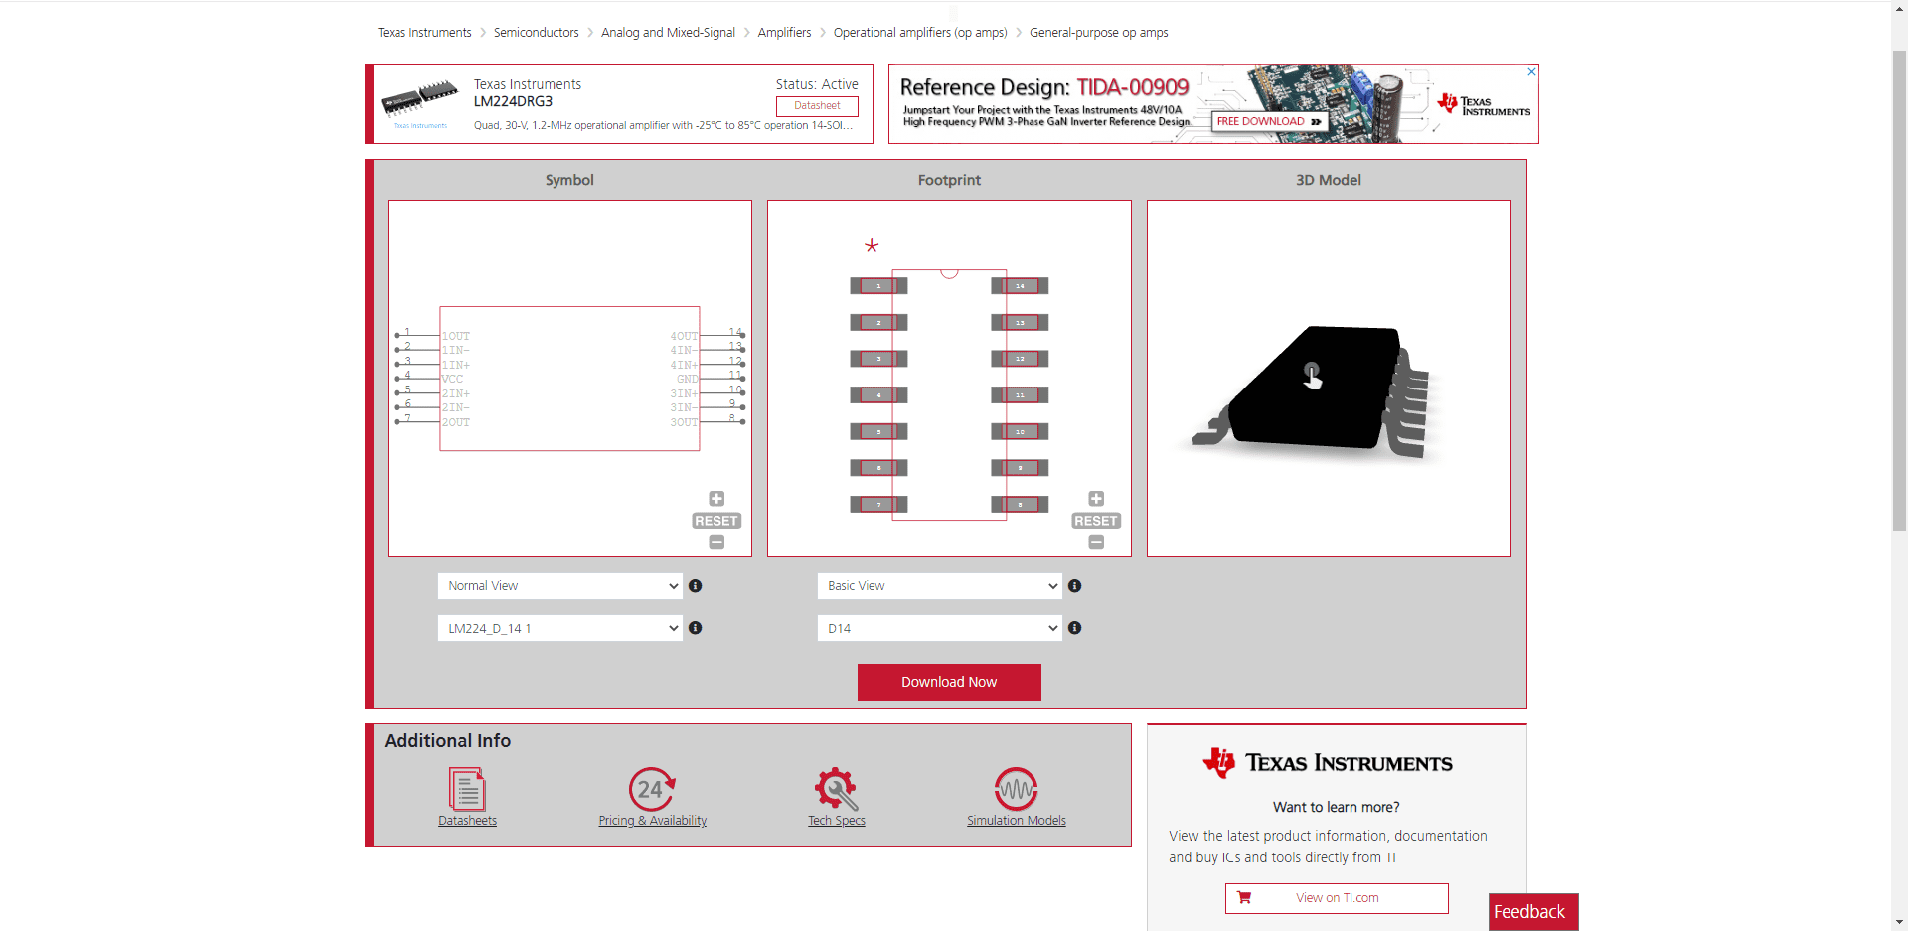Click the 3D Model chip preview
The image size is (1908, 931).
[x=1329, y=379]
